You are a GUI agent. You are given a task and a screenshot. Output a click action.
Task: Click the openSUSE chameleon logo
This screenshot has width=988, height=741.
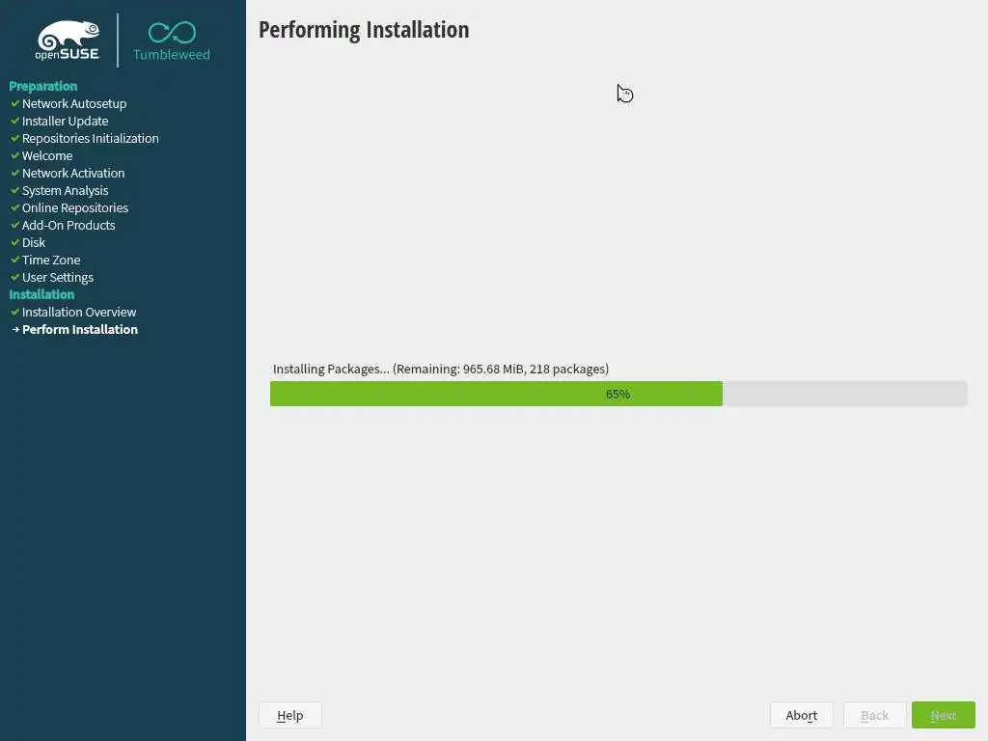69,41
